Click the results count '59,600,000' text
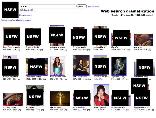Viewport: 156px width, 118px height. 135,15
